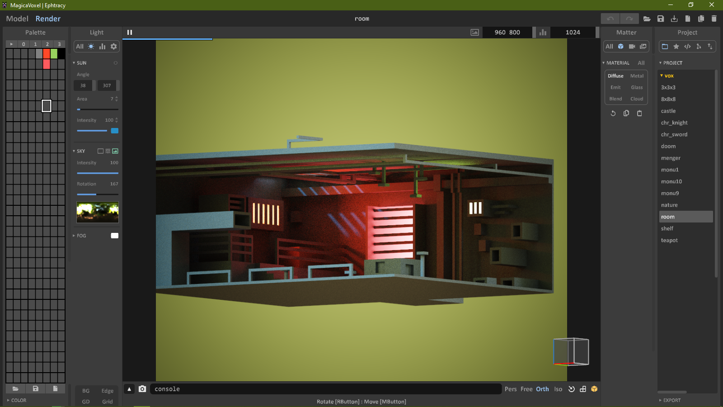The width and height of the screenshot is (723, 407).
Task: Switch camera to Pers mode
Action: point(511,389)
